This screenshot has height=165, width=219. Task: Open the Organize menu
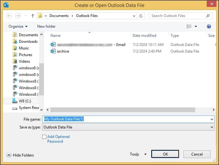(x=18, y=26)
